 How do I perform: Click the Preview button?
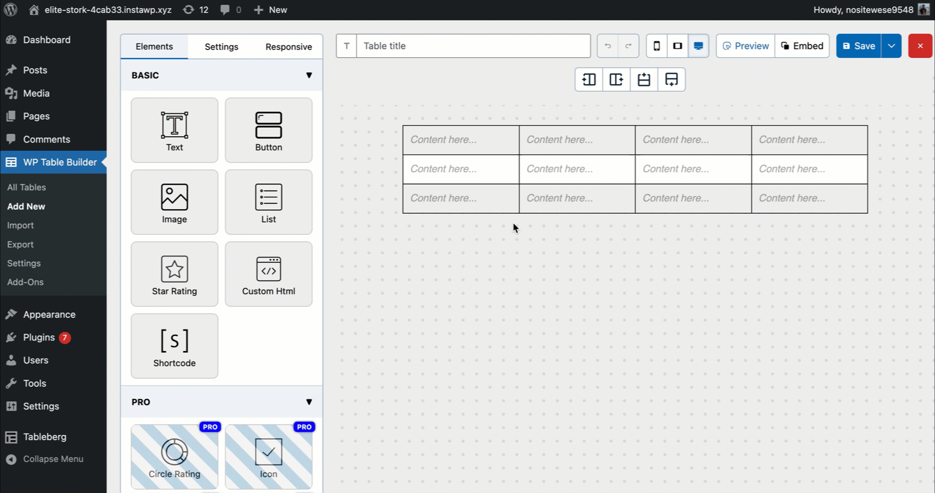(x=746, y=46)
